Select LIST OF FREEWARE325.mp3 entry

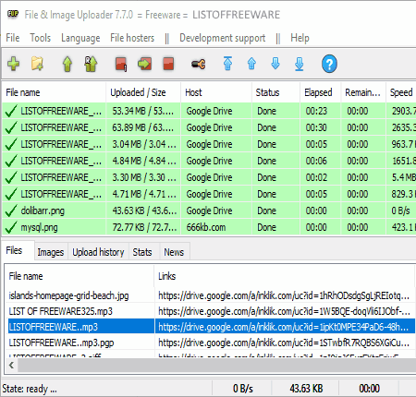click(x=61, y=311)
